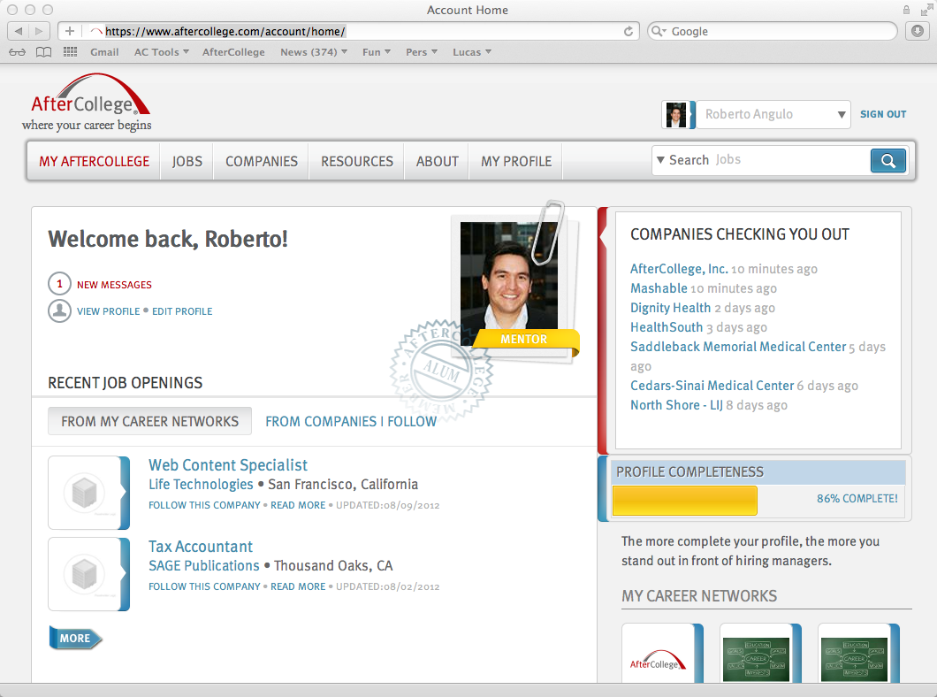Open the Tax Accountant job

200,547
